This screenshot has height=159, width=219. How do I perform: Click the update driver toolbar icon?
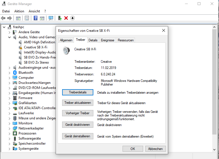coord(60,18)
